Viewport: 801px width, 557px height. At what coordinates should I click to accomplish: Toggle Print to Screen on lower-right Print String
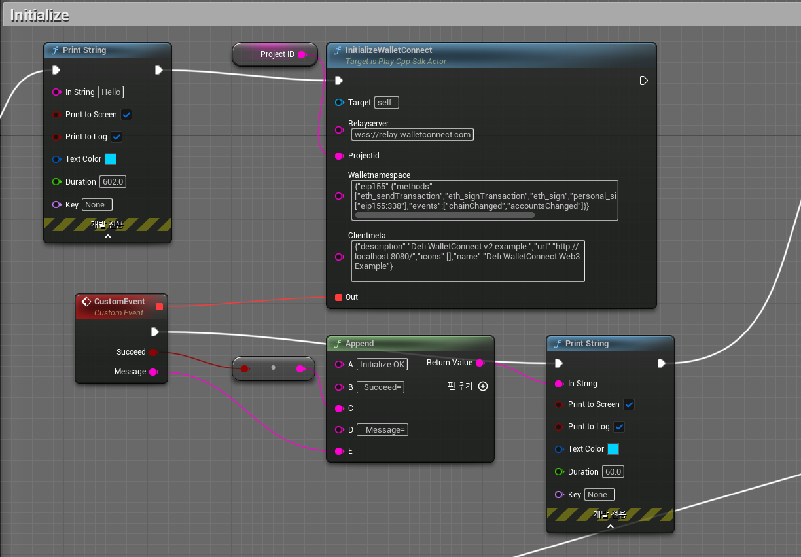[629, 404]
